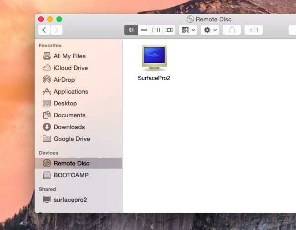Screen dimensions: 296x230
Task: Click the Share toolbar button
Action: pos(232,30)
